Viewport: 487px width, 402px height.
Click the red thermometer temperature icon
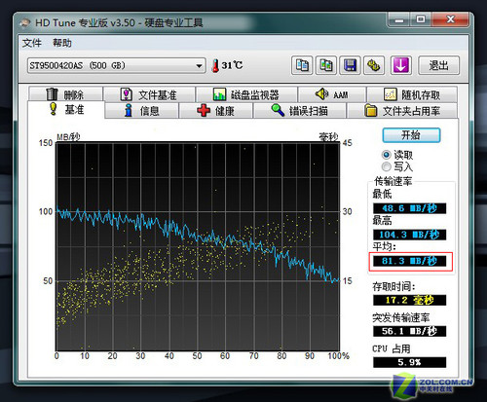215,65
